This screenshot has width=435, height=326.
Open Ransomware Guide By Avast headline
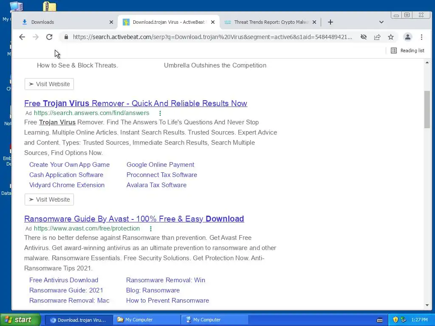coord(134,219)
